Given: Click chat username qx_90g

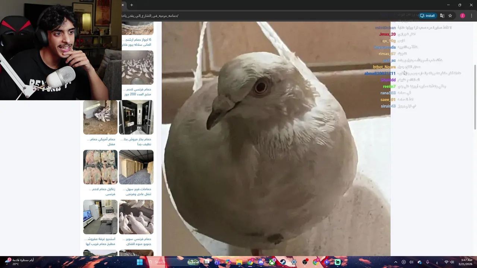Looking at the screenshot, I should (x=389, y=41).
